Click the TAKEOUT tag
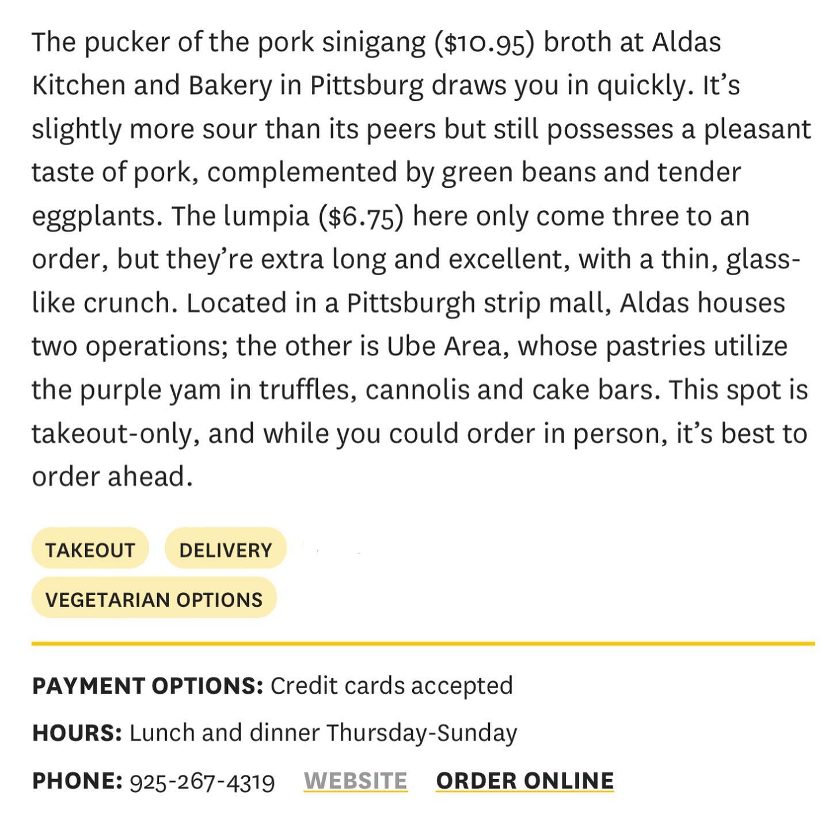 tap(90, 549)
